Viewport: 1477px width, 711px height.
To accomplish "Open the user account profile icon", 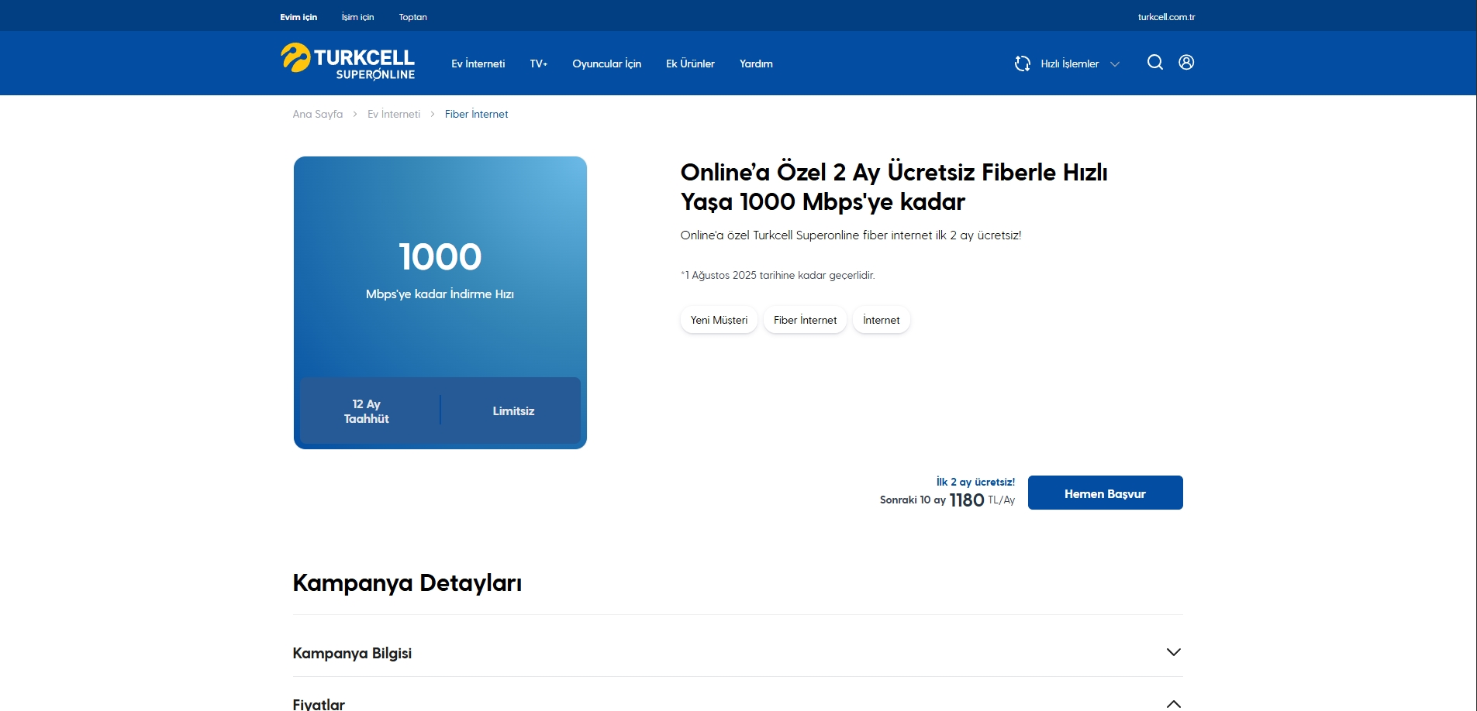I will [x=1186, y=63].
